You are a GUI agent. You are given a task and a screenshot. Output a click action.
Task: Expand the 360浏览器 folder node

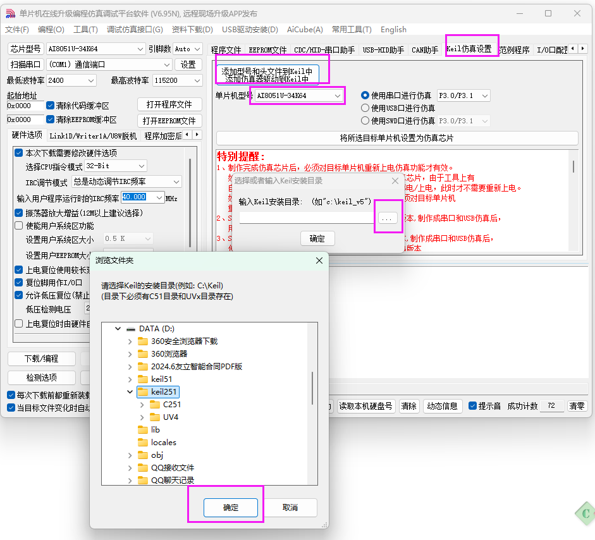click(x=130, y=354)
